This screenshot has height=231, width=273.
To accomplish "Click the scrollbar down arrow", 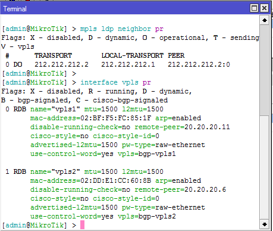I will click(x=265, y=224).
